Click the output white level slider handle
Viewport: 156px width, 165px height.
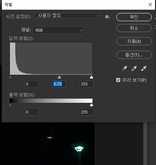pyautogui.click(x=91, y=105)
